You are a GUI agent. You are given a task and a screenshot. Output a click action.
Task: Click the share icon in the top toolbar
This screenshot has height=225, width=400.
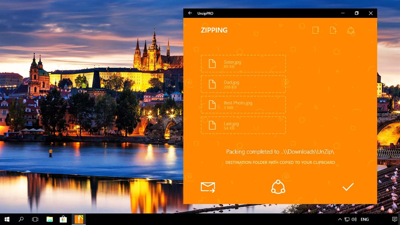(351, 30)
